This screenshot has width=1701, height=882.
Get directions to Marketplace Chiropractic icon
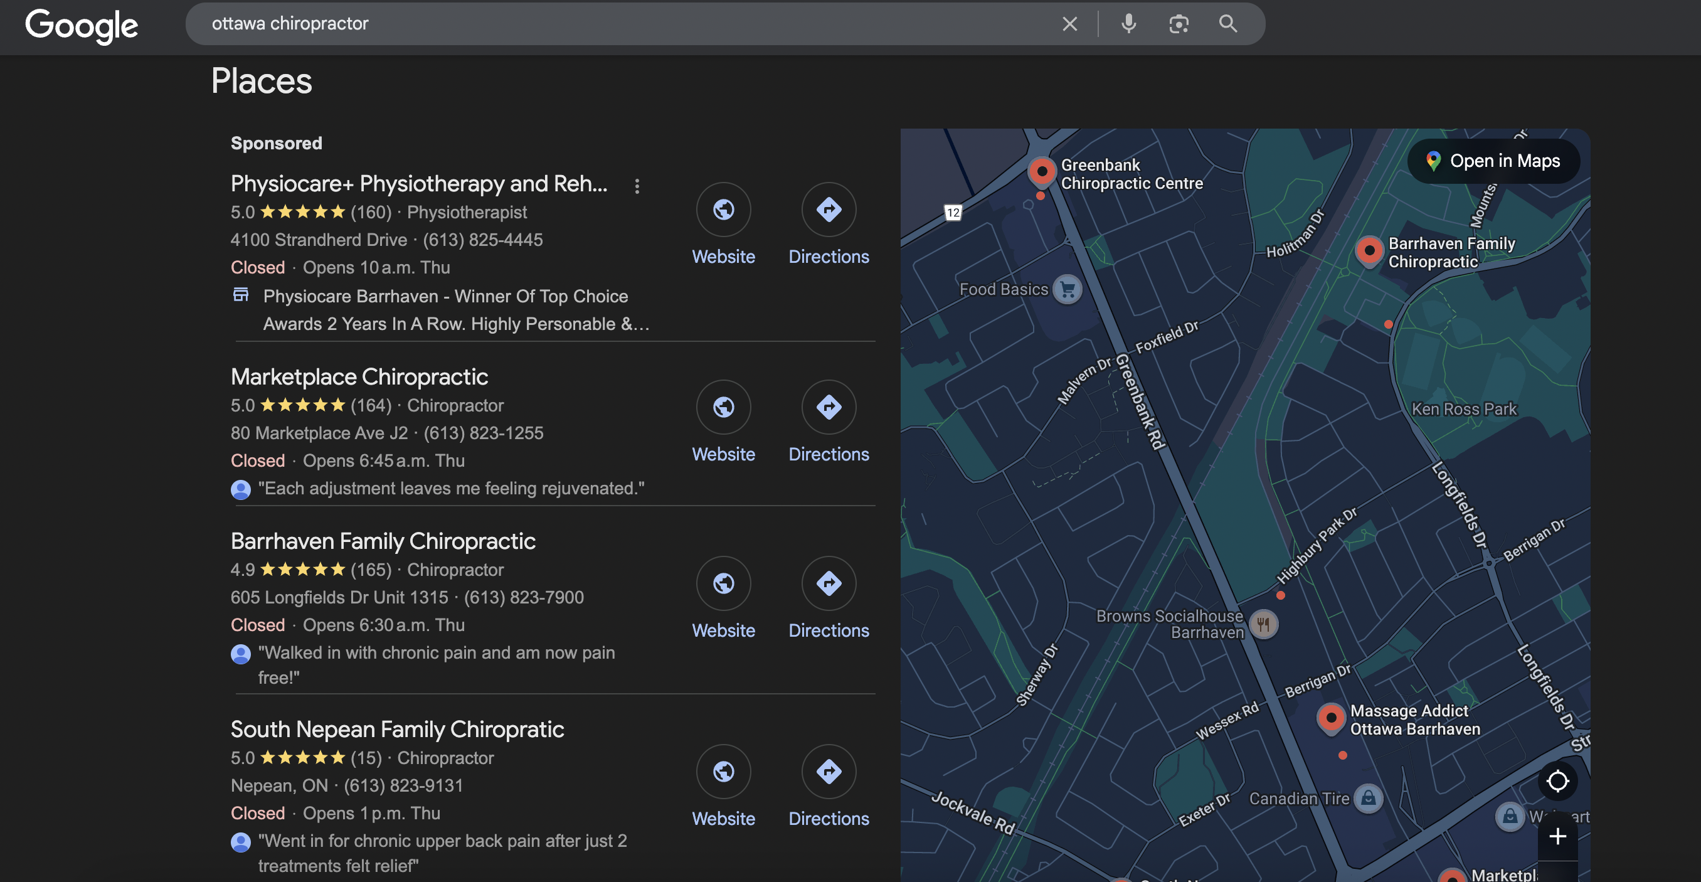coord(829,407)
